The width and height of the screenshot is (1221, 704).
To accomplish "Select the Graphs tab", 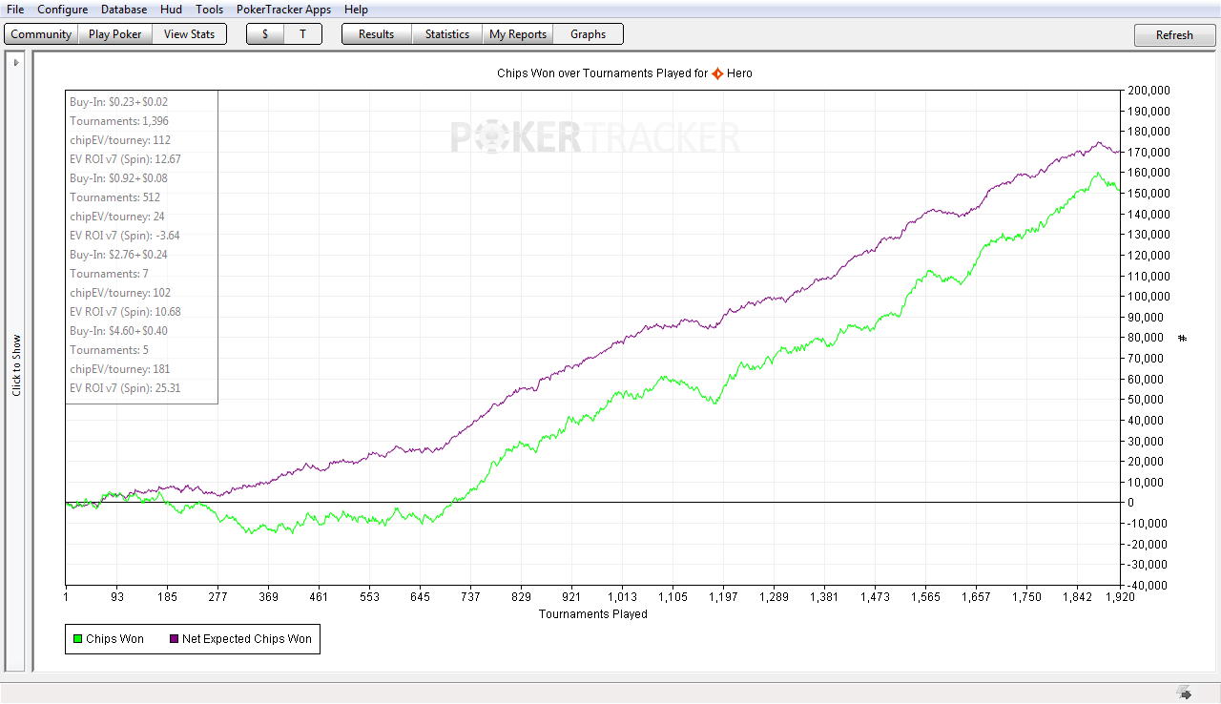I will click(x=588, y=34).
